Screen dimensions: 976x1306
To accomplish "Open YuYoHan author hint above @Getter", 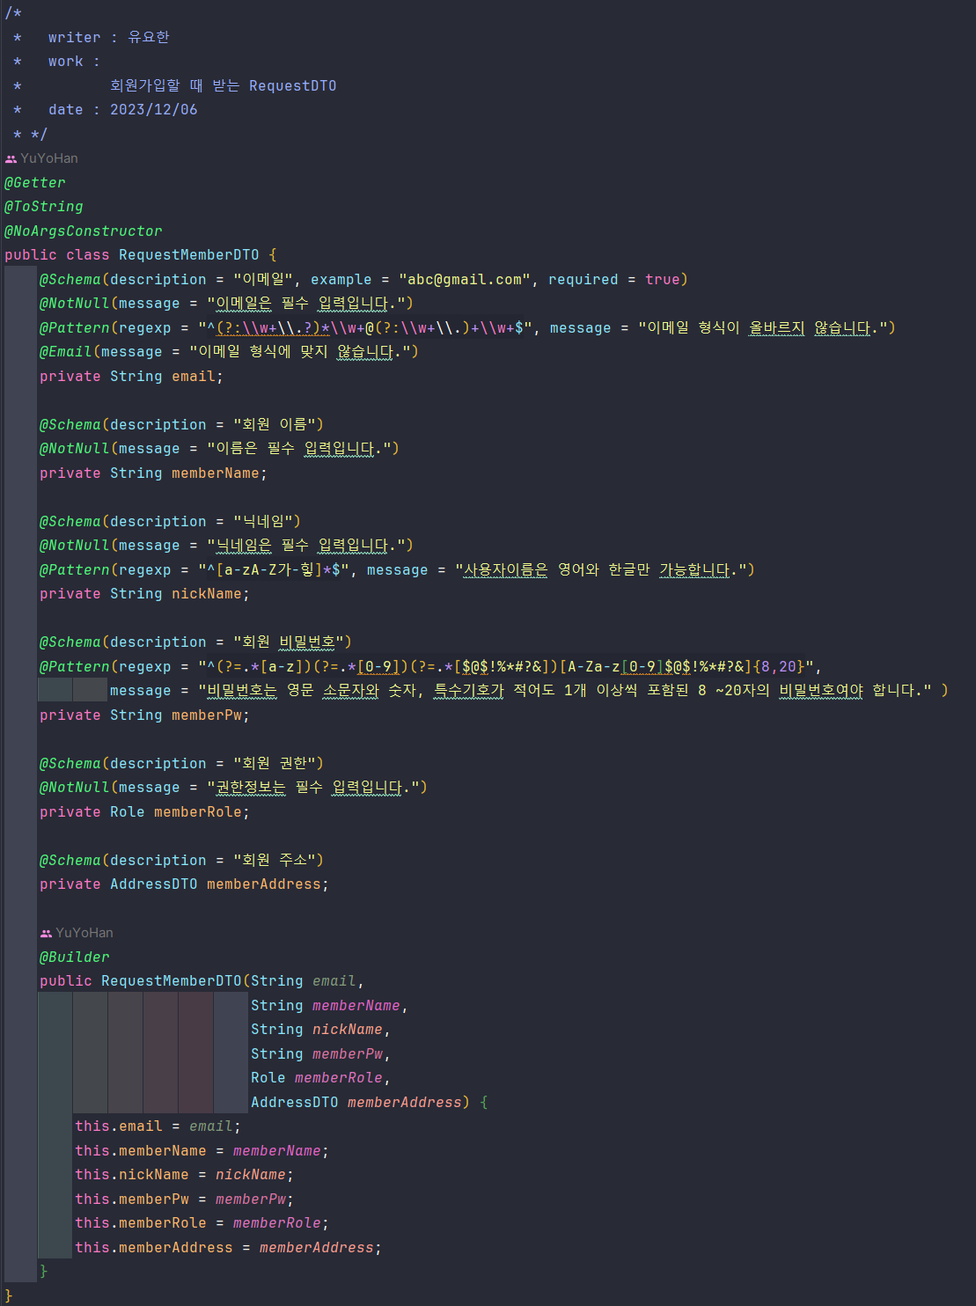I will click(x=49, y=158).
